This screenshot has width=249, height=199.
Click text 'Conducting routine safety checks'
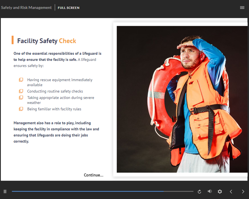tap(55, 91)
